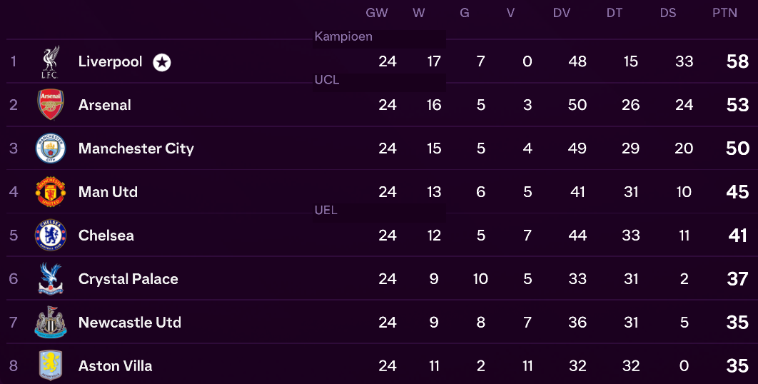The height and width of the screenshot is (384, 758).
Task: Open the Chelsea badge icon
Action: point(51,235)
